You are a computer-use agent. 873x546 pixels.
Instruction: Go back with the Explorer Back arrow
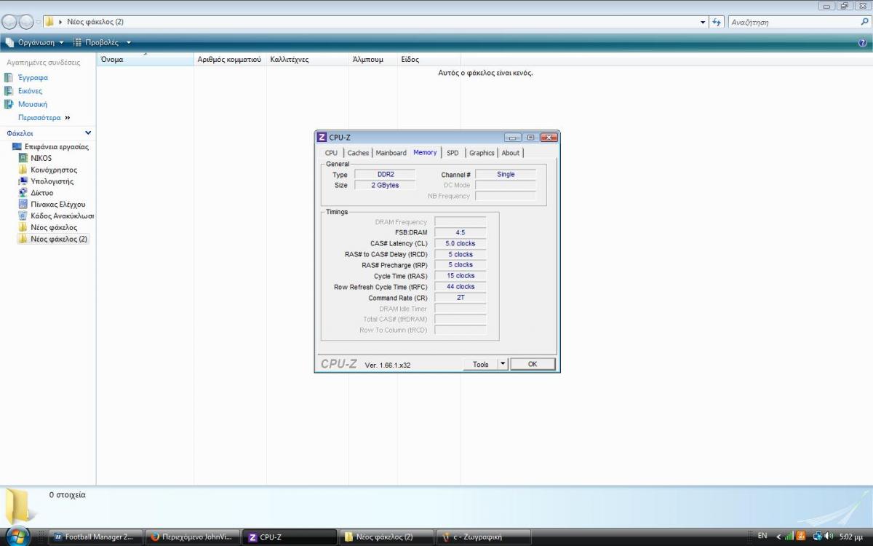coord(9,22)
